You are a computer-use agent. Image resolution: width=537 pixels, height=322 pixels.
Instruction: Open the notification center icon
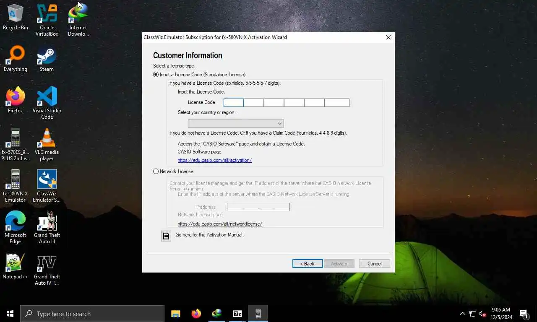click(x=524, y=314)
